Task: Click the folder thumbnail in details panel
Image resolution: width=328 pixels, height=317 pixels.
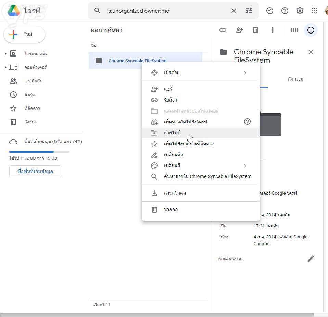Action: pyautogui.click(x=270, y=124)
